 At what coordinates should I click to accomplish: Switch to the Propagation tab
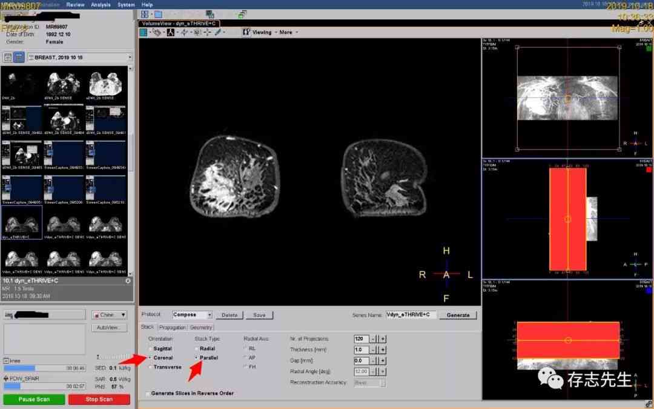pos(172,328)
